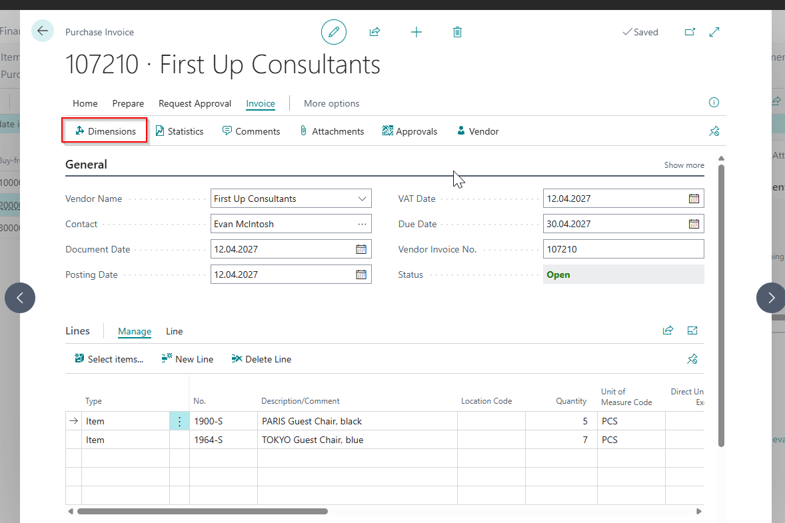Image resolution: width=785 pixels, height=523 pixels.
Task: Open VAT Date calendar picker
Action: tap(694, 199)
